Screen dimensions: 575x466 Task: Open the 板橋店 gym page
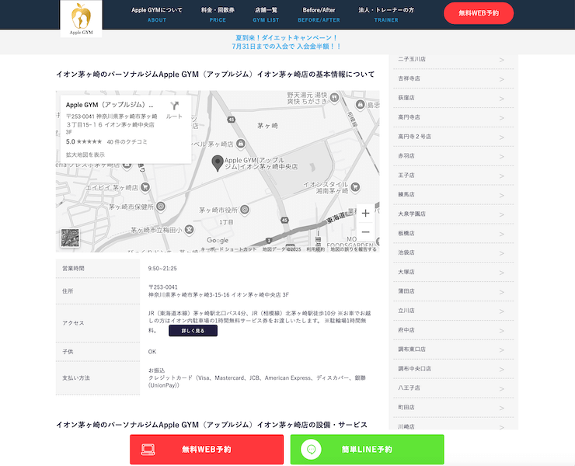coord(453,233)
